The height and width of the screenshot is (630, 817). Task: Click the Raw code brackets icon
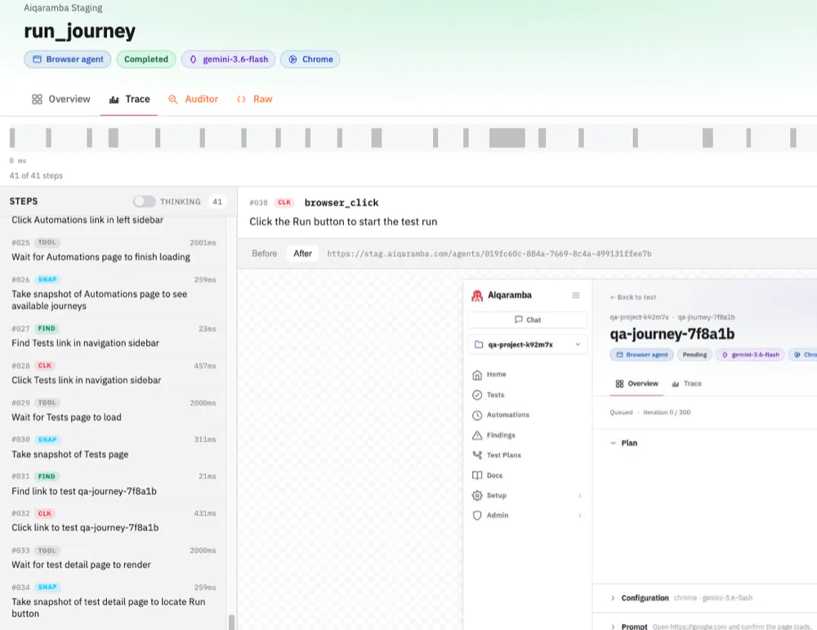point(241,99)
